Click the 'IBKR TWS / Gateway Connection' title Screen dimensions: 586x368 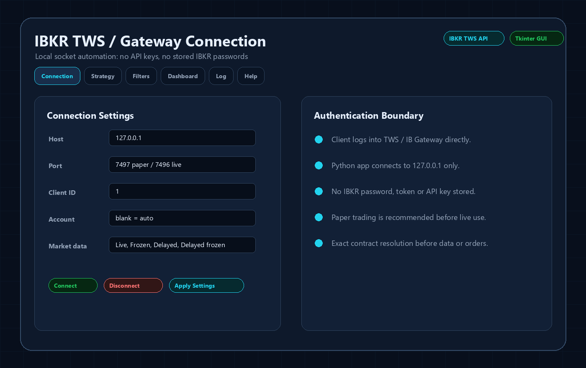tap(150, 41)
